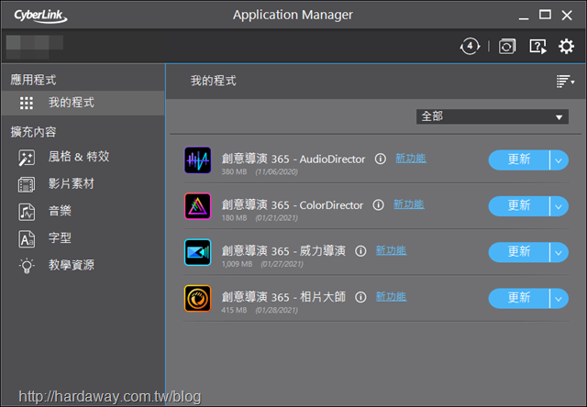The height and width of the screenshot is (407, 587).
Task: Open the sort list menu icon
Action: point(565,81)
